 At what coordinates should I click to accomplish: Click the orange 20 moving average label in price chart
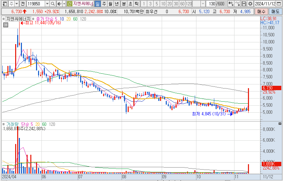point(68,19)
